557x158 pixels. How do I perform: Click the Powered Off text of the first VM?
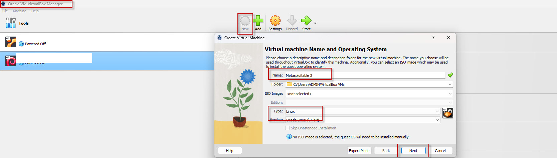(x=35, y=44)
